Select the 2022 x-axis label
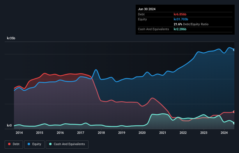 [183, 133]
